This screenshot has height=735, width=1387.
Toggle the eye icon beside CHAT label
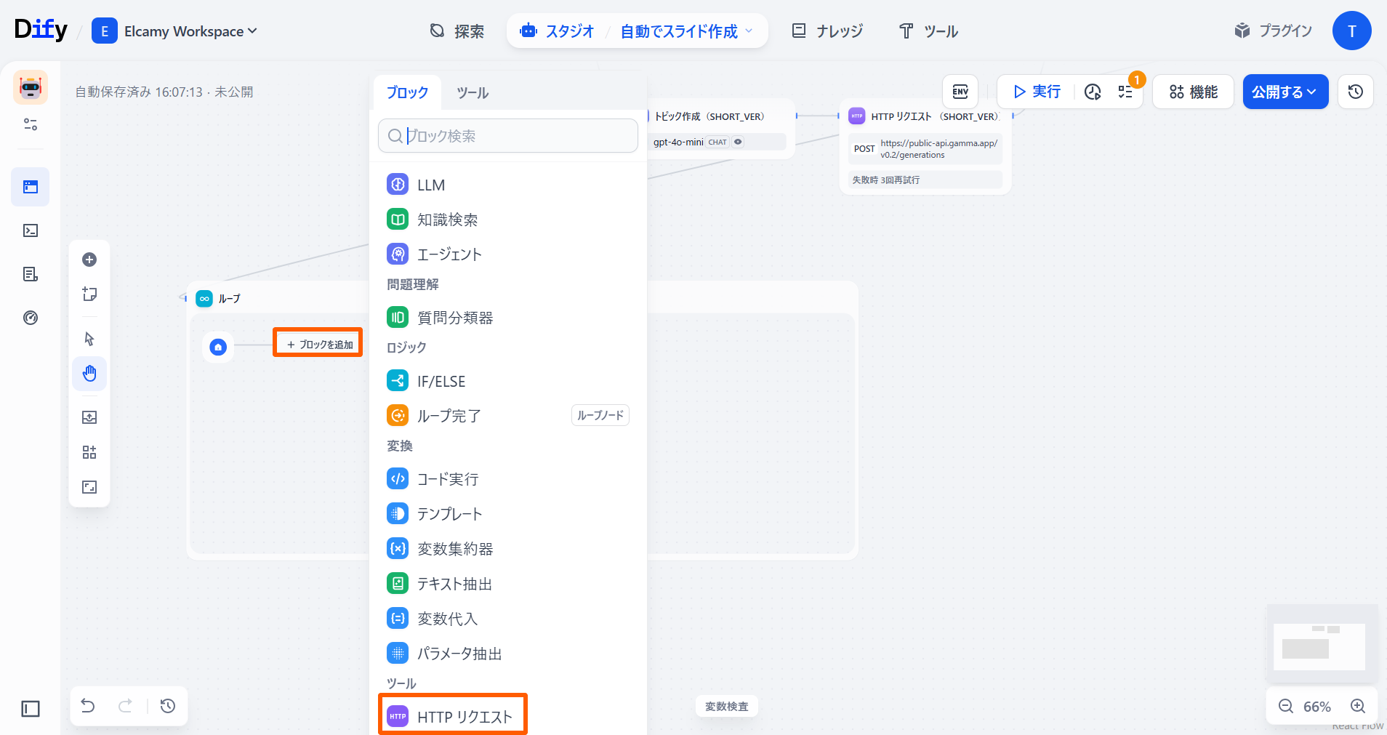click(738, 142)
